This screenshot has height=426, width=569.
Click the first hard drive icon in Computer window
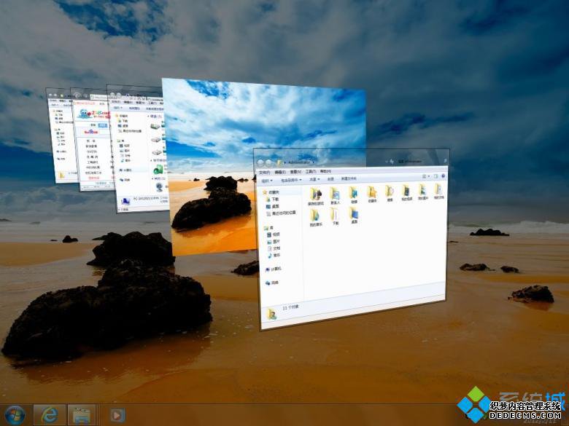pyautogui.click(x=155, y=127)
